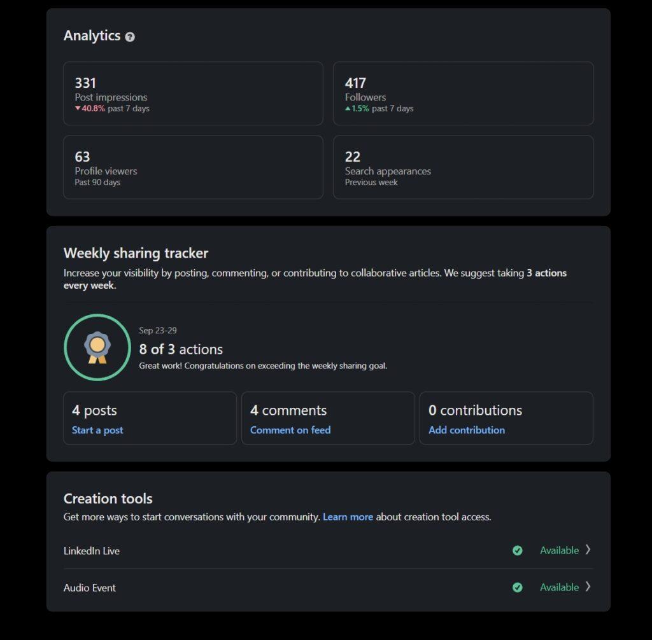Image resolution: width=652 pixels, height=640 pixels.
Task: Click red down arrow next to 40.8%
Action: (x=78, y=108)
